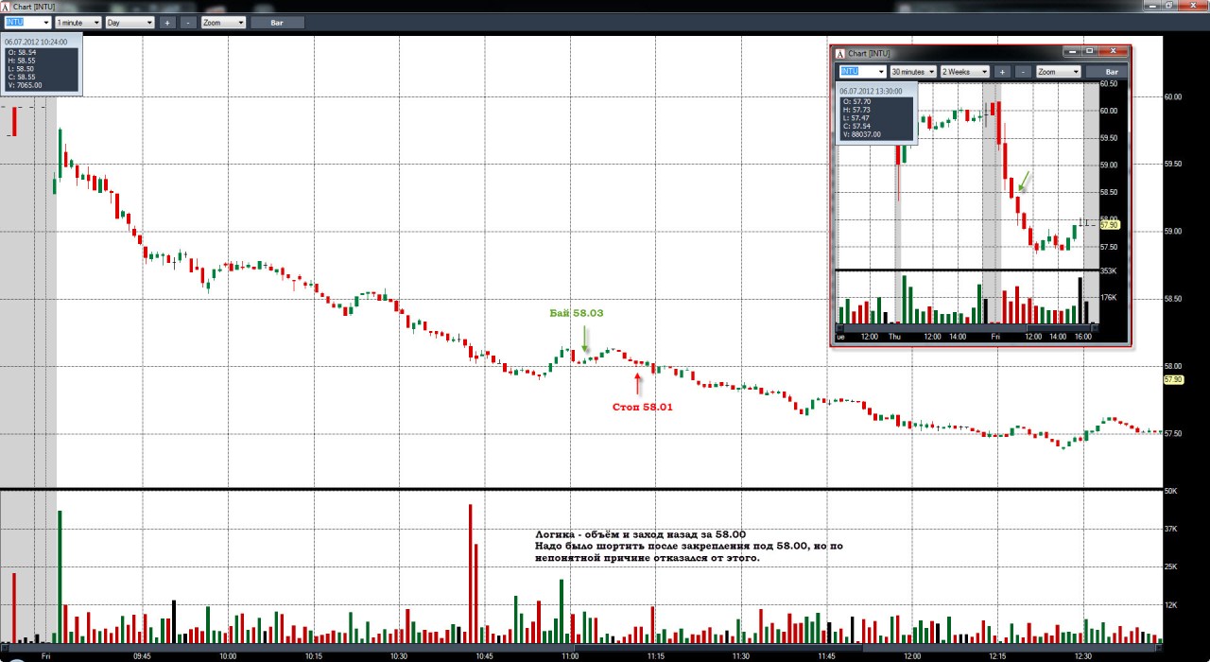
Task: Expand the 2 Weeks range dropdown
Action: click(x=965, y=72)
